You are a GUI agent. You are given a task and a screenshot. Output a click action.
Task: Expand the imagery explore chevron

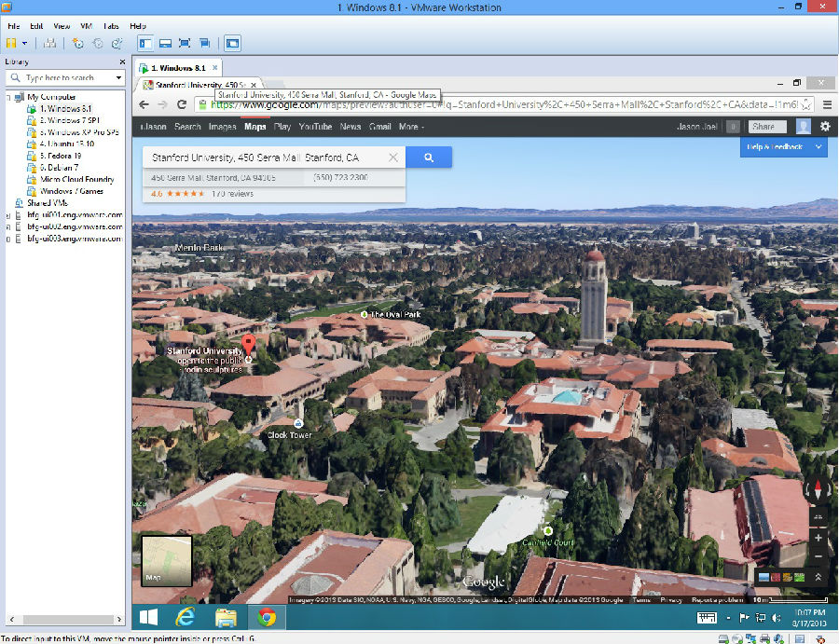pos(818,577)
